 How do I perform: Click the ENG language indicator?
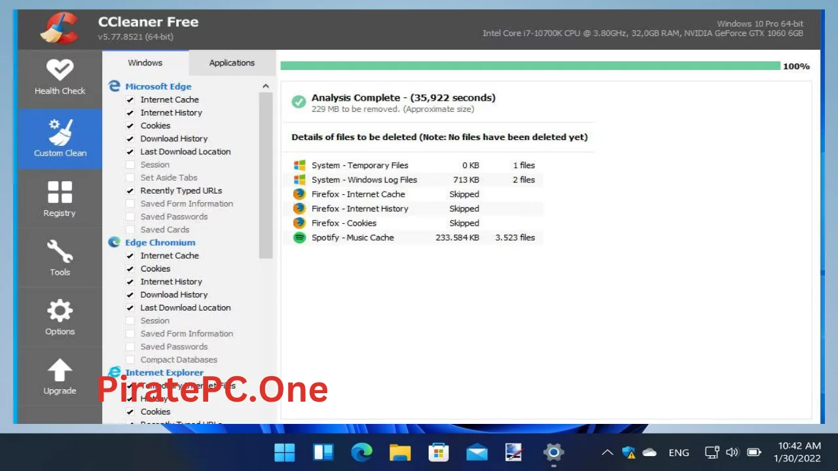[679, 452]
